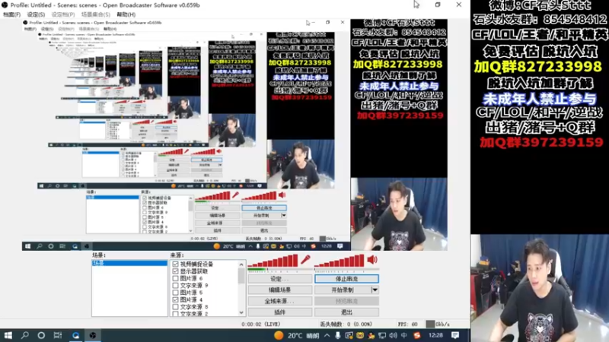Click the 设定... button
This screenshot has width=609, height=342.
pyautogui.click(x=279, y=279)
